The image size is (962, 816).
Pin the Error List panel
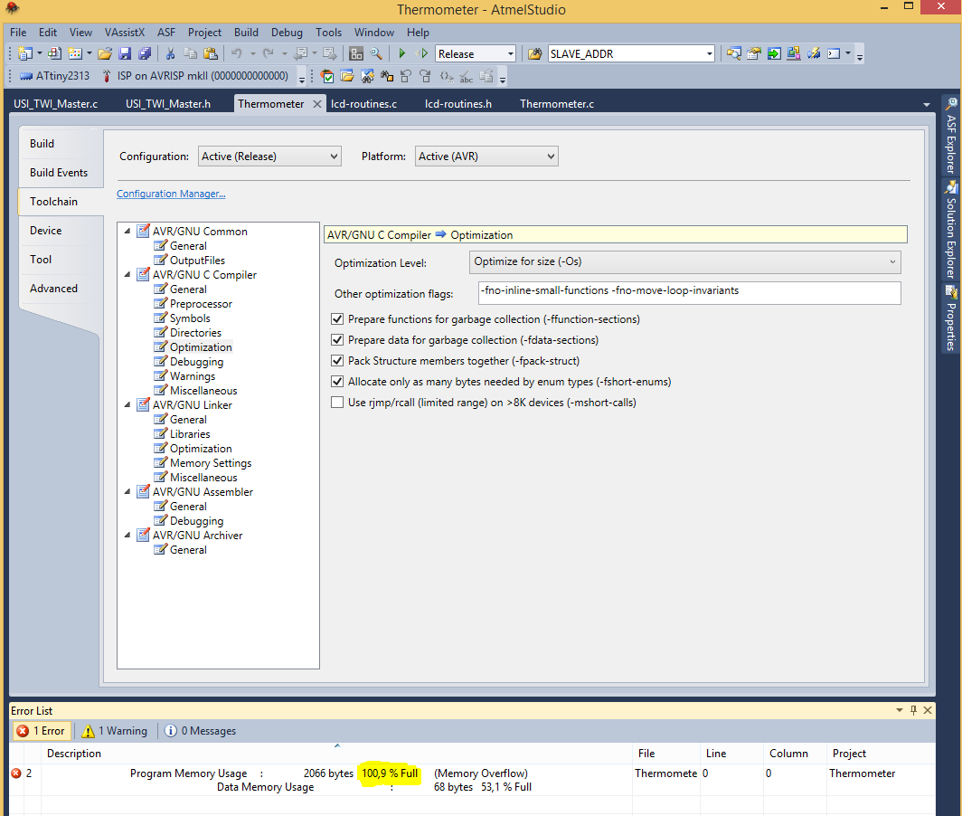tap(913, 710)
